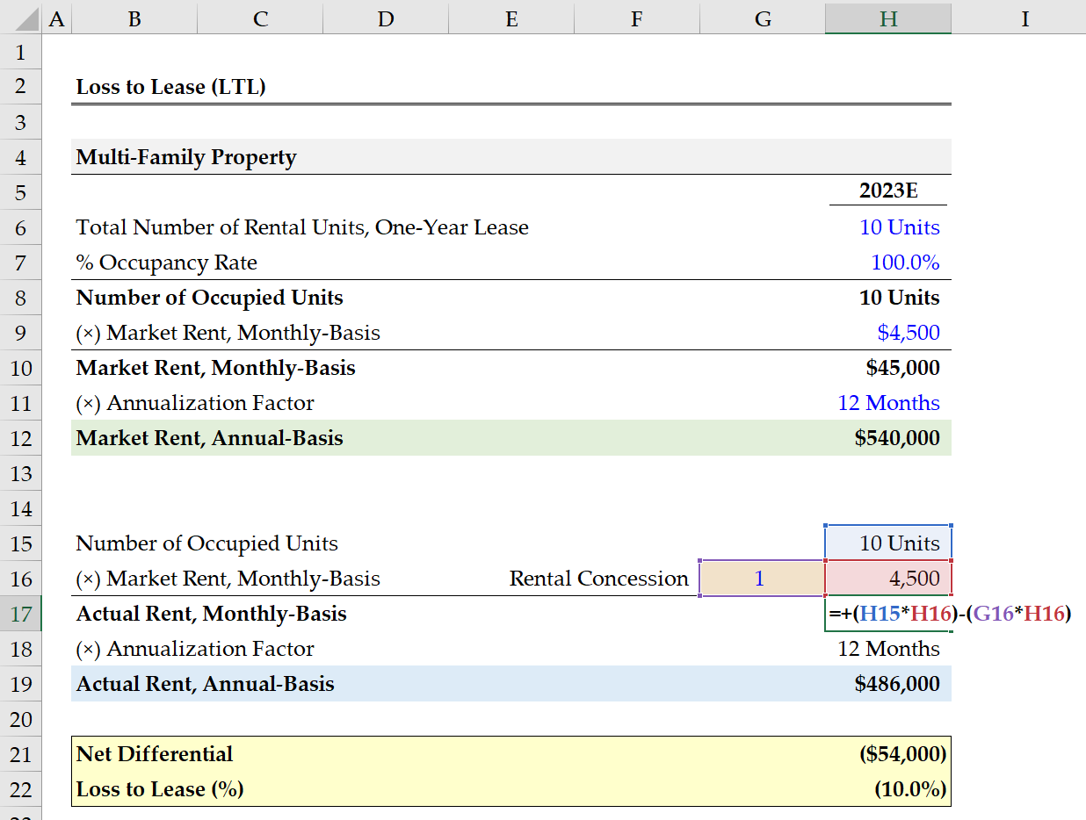Select the 10 Units cell in row 15
This screenshot has width=1086, height=820.
(888, 543)
